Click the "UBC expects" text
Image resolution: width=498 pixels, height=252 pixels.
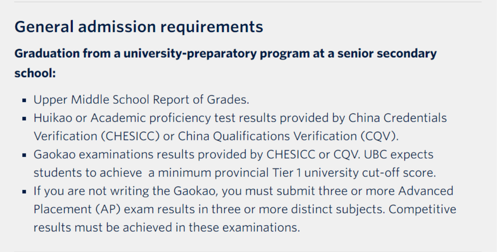tap(399, 155)
